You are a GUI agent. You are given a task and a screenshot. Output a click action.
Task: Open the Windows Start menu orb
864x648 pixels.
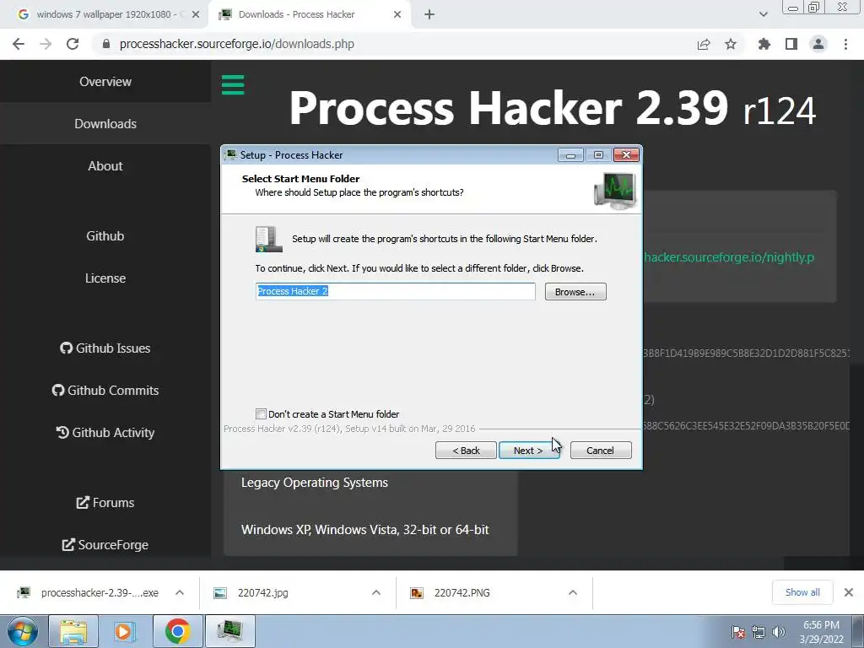pos(23,631)
